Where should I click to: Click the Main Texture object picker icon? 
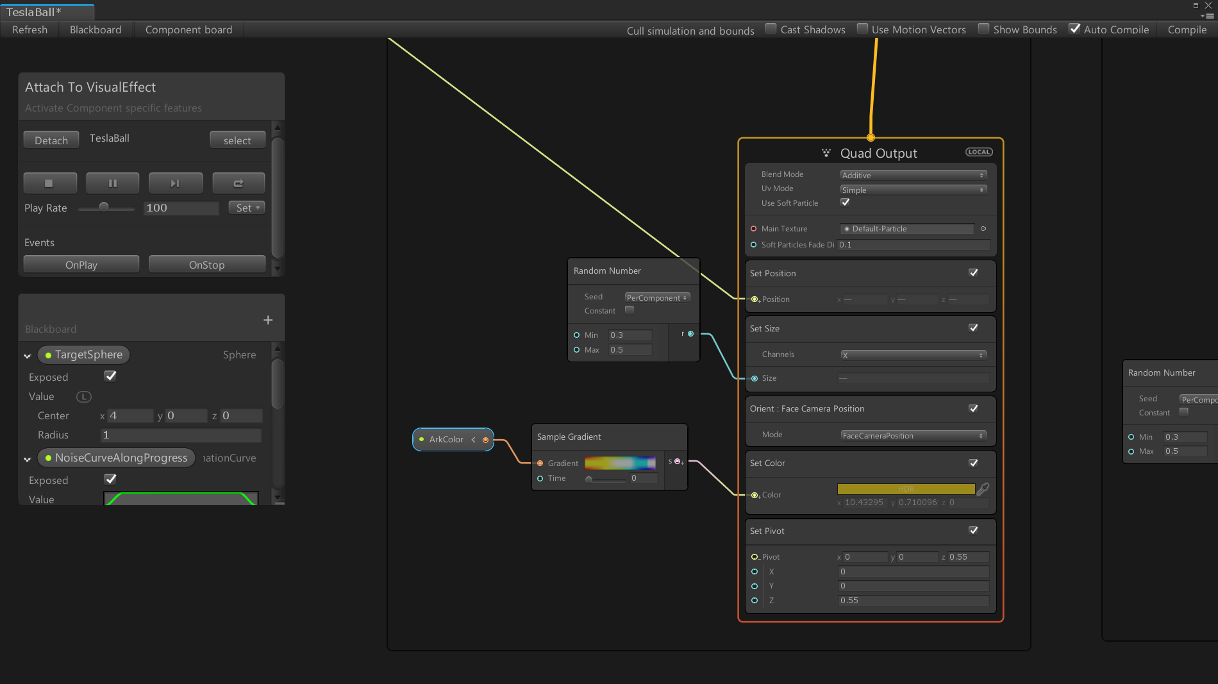point(983,229)
